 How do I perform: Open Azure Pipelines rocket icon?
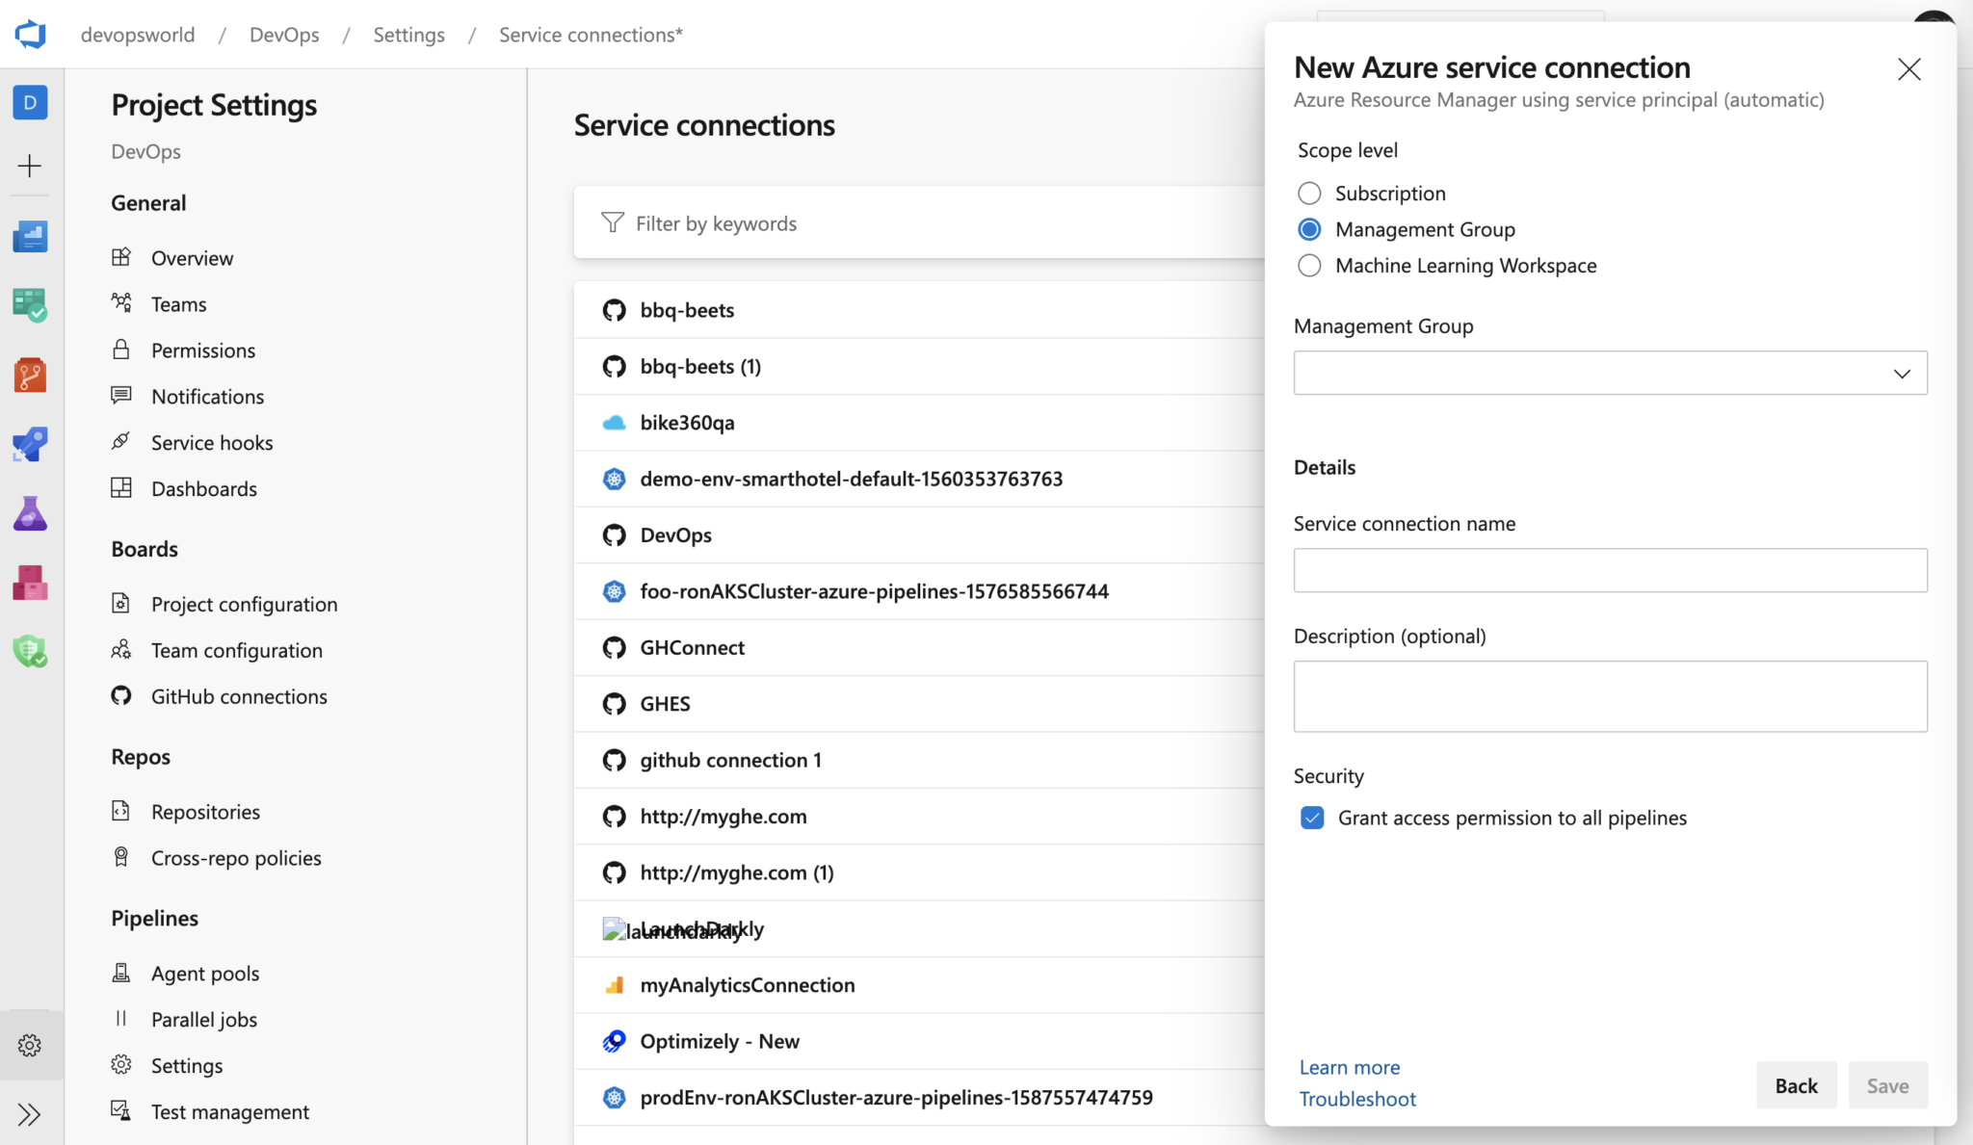(30, 444)
